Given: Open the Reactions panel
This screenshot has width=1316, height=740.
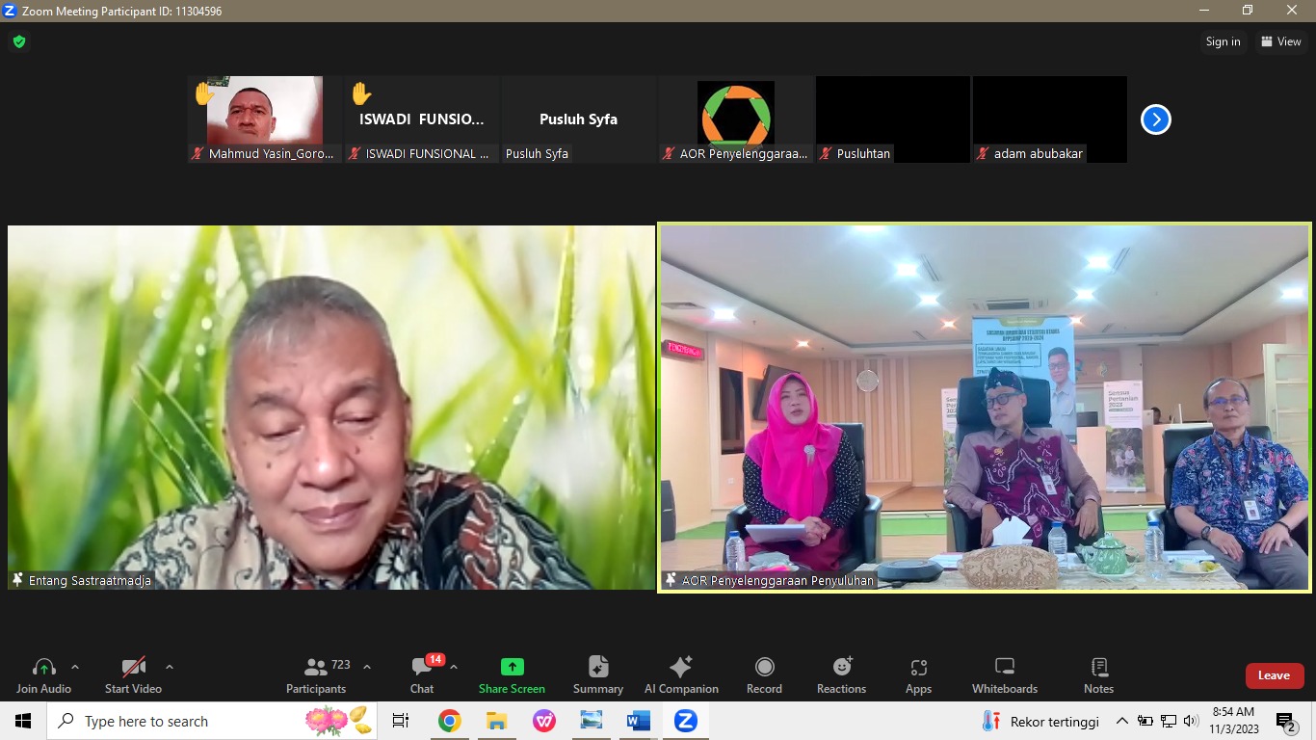Looking at the screenshot, I should pyautogui.click(x=841, y=674).
